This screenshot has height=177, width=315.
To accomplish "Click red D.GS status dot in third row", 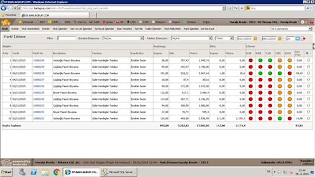I will point(290,73).
